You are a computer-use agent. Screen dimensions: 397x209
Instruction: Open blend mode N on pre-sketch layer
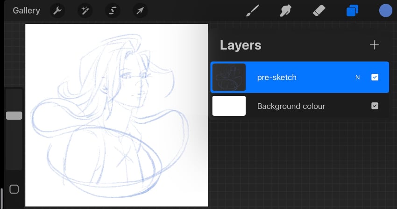click(357, 77)
